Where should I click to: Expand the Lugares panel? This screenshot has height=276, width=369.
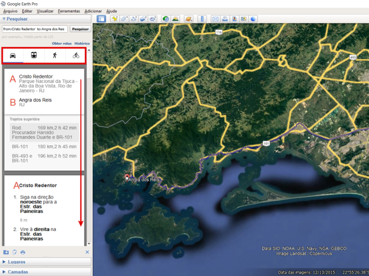46,262
